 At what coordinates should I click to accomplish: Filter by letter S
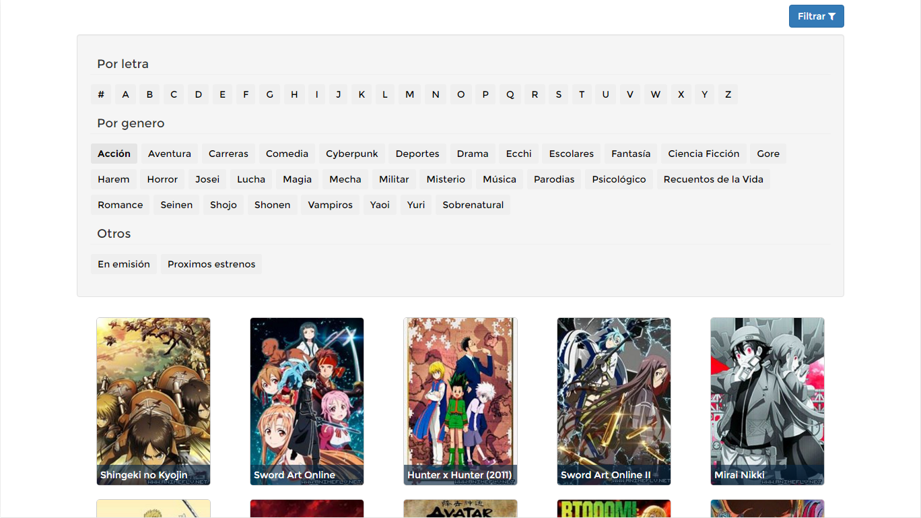[559, 94]
